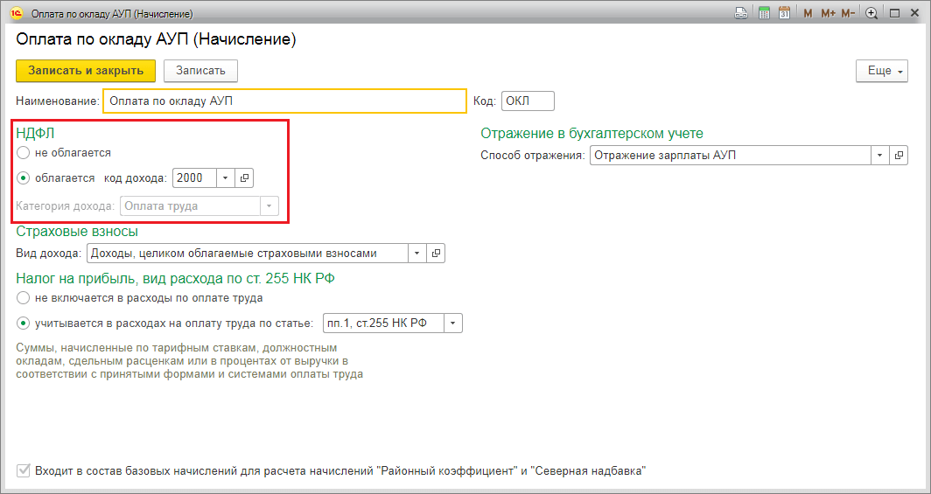Click the 1C application logo icon
This screenshot has height=494, width=931.
[16, 13]
